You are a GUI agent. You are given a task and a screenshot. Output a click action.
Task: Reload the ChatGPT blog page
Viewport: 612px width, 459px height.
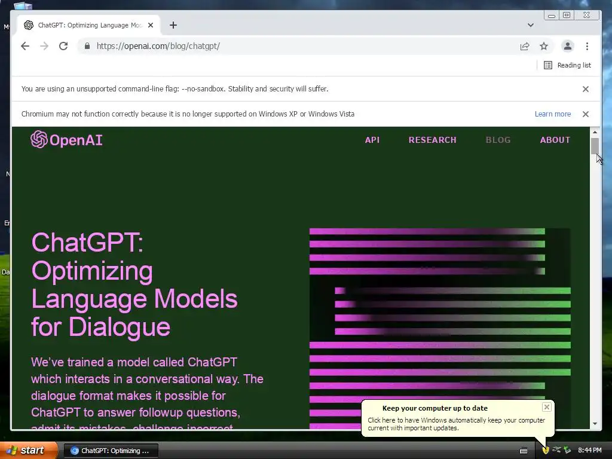point(63,46)
